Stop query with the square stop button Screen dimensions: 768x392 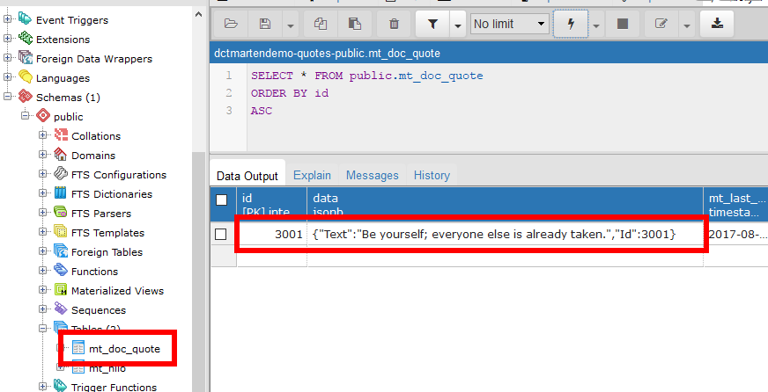[x=623, y=24]
